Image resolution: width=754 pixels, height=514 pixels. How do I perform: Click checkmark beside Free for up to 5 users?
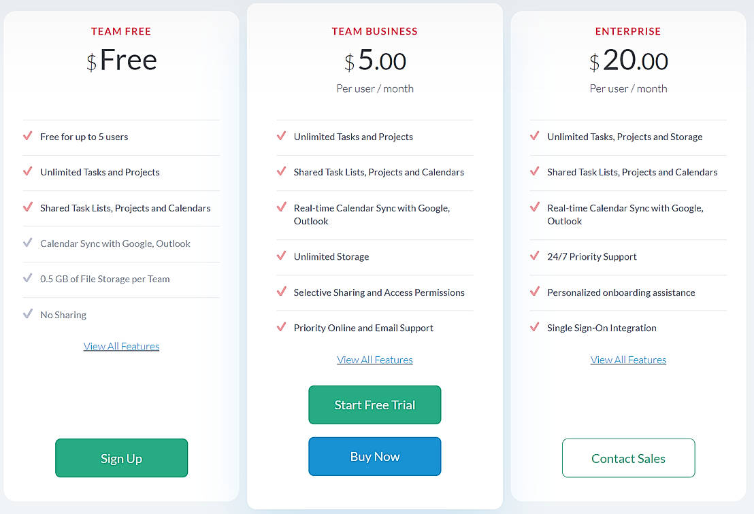(x=28, y=136)
